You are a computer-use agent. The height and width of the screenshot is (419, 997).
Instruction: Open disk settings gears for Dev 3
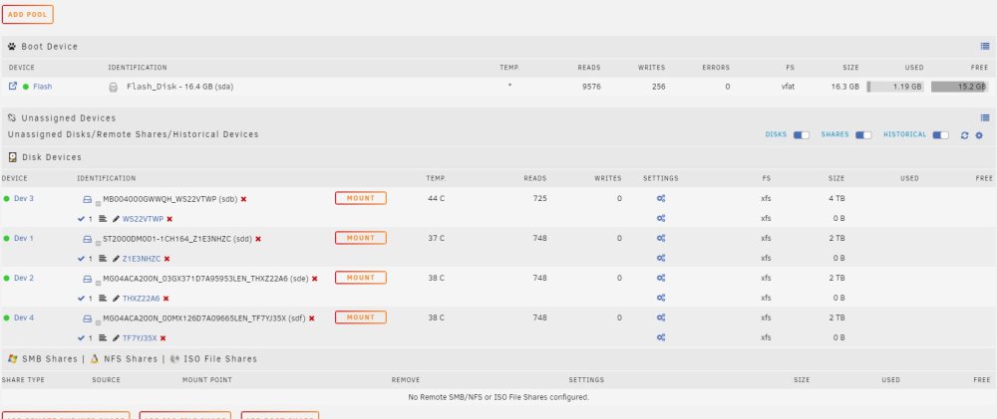[x=661, y=199]
